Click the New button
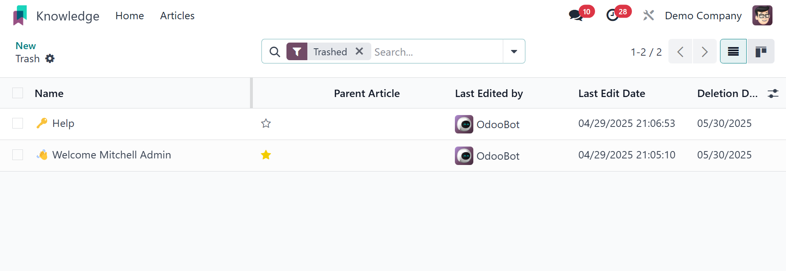 tap(25, 46)
